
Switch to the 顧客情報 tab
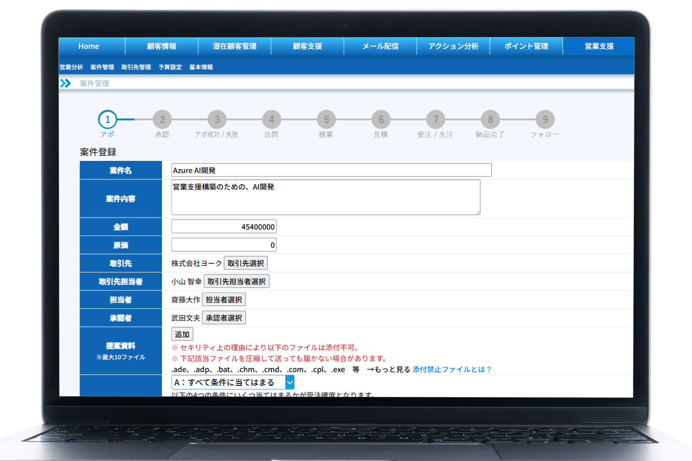(161, 46)
